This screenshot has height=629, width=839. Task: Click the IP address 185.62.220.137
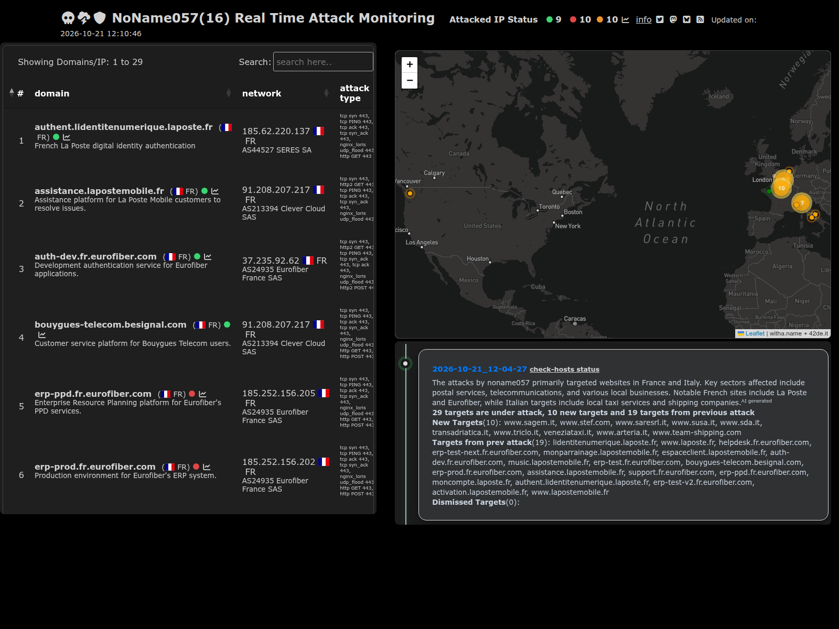[x=276, y=131]
